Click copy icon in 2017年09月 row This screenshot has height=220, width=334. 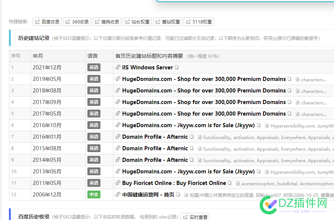[x=289, y=102]
